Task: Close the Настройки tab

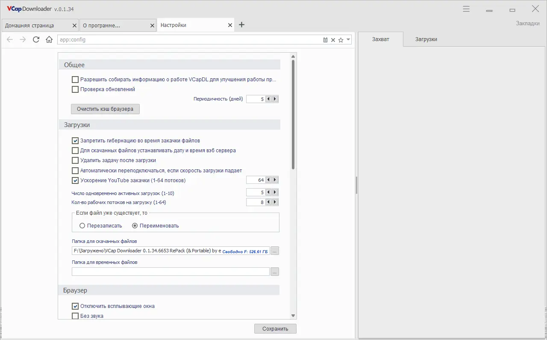Action: [230, 26]
